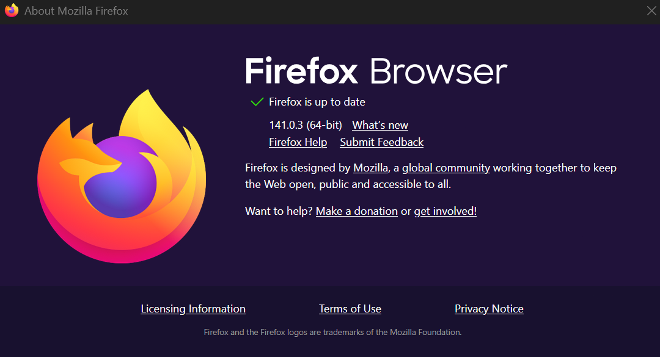Screen dimensions: 660x357
Task: Click the Firefox Browser heading
Action: point(376,71)
